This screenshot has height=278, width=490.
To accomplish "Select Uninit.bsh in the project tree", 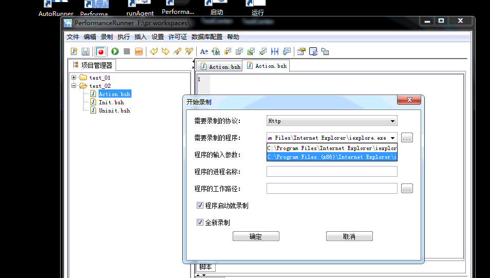I will click(x=115, y=110).
